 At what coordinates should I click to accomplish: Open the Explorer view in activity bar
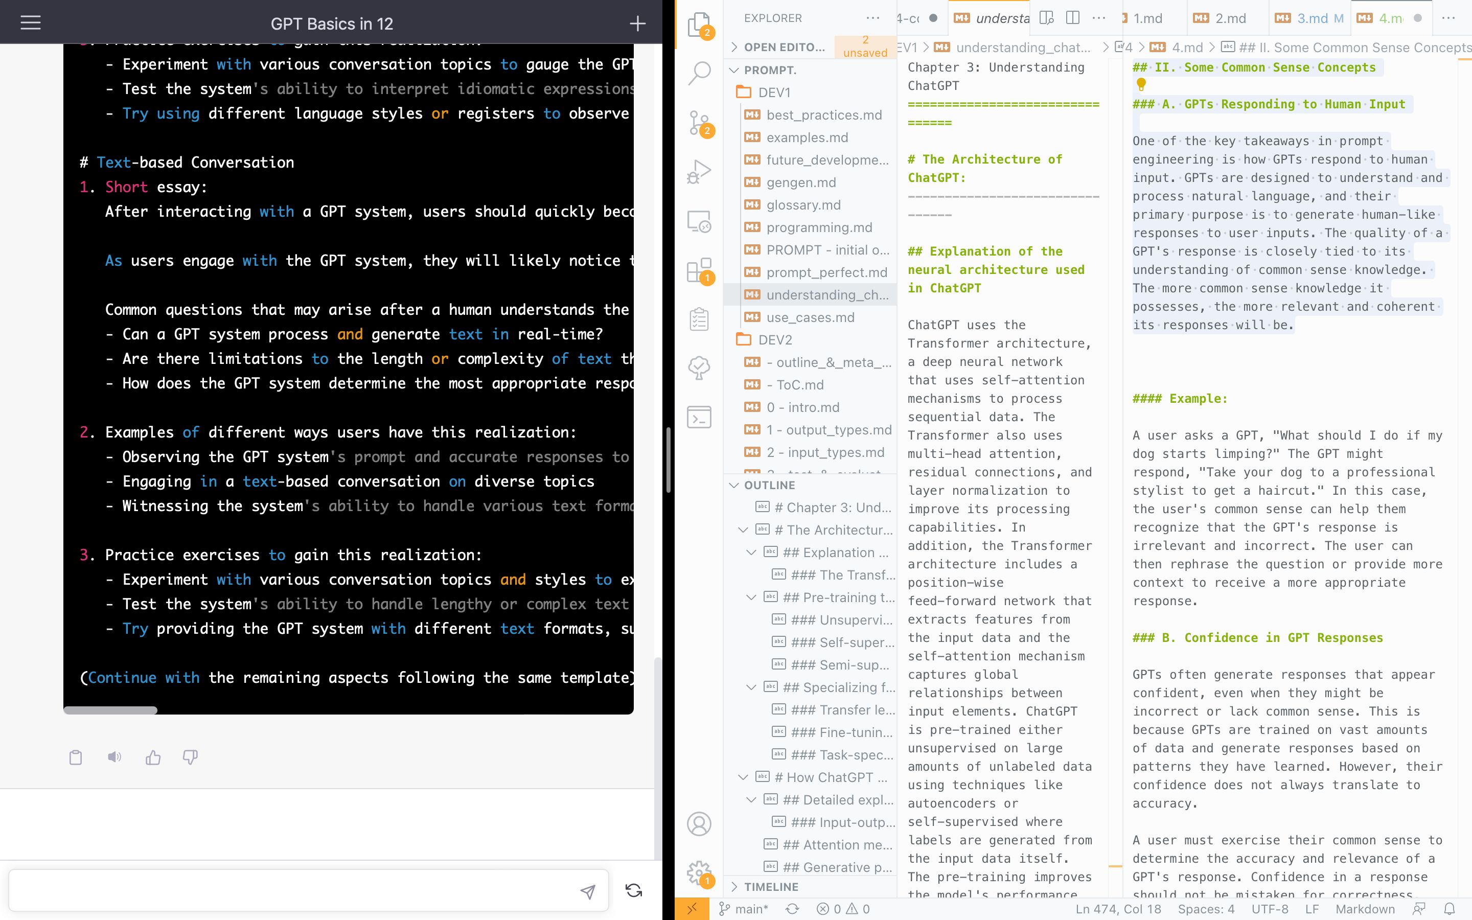699,25
